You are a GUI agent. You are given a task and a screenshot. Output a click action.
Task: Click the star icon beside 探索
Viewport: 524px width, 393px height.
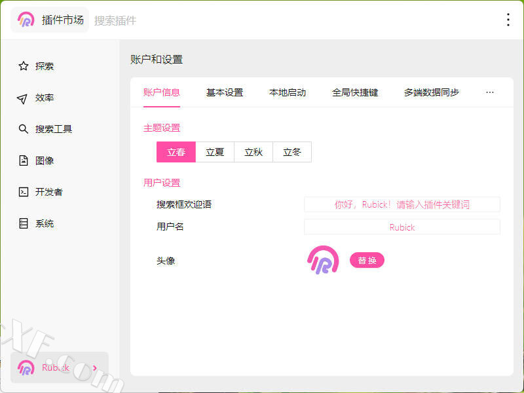pos(24,66)
